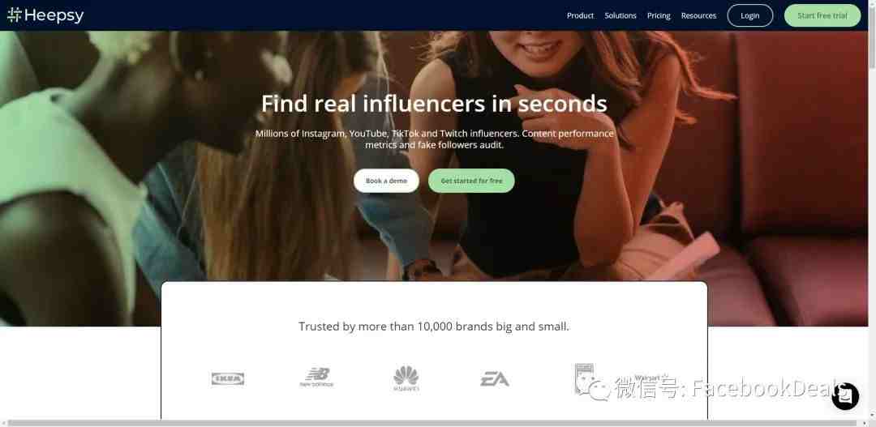Click the EA brand logo

pyautogui.click(x=495, y=379)
